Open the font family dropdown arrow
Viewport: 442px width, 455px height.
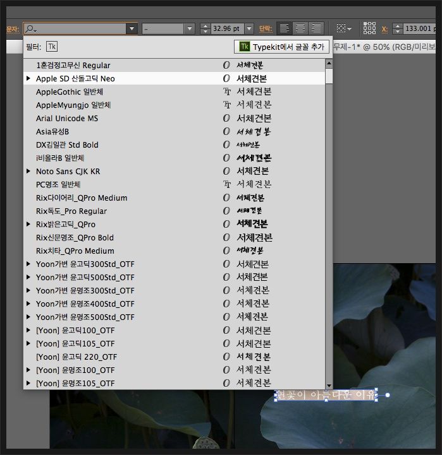pos(132,29)
